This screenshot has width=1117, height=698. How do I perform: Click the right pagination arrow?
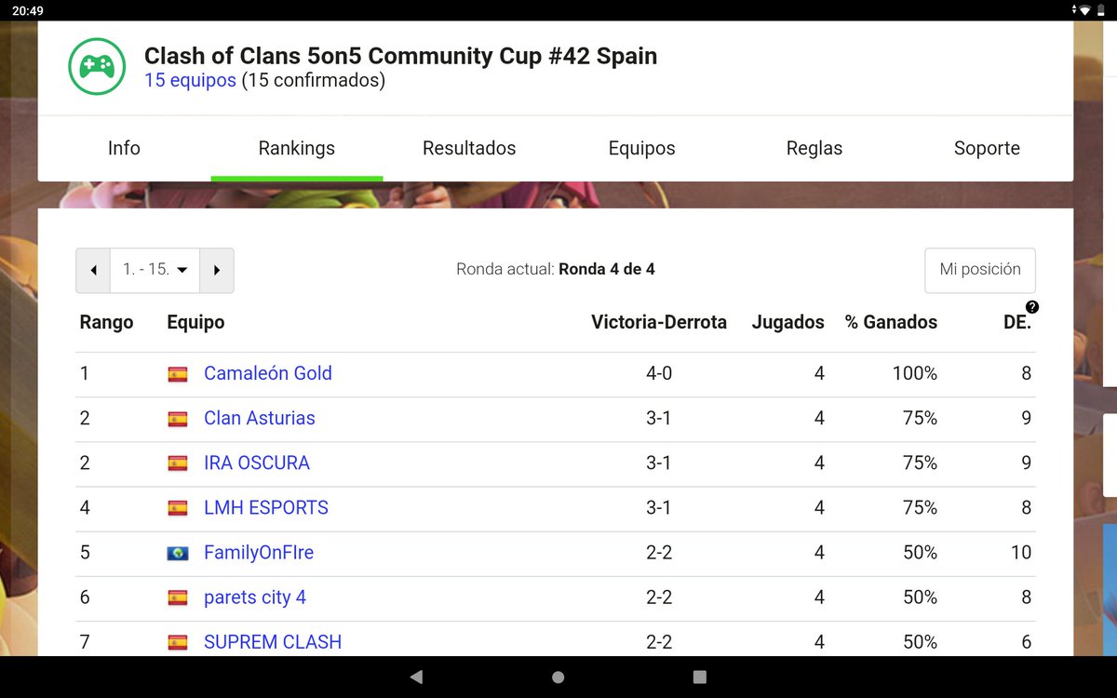(216, 269)
